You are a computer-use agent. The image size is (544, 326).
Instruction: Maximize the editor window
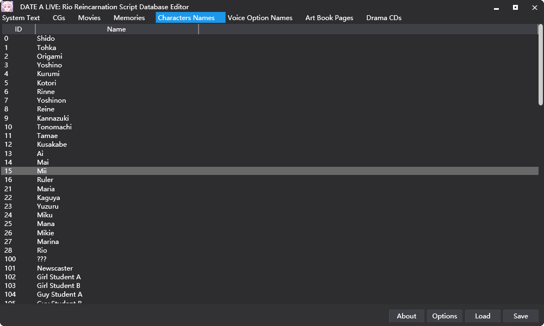[515, 7]
